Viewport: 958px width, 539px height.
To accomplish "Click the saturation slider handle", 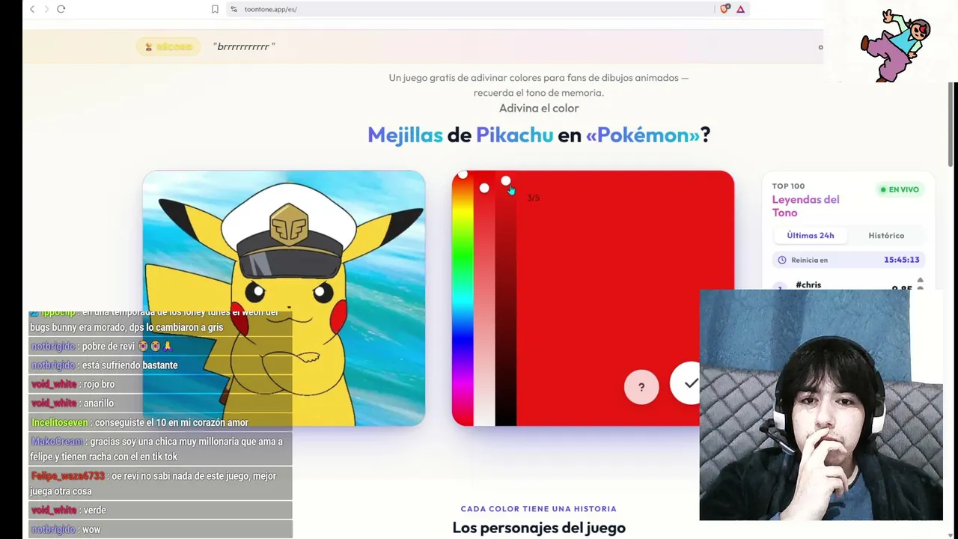I will click(x=484, y=188).
